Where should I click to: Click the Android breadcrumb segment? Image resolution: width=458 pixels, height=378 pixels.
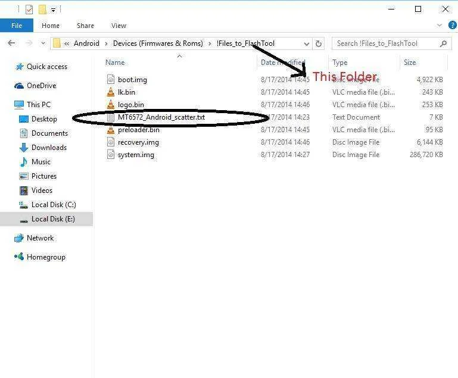86,43
